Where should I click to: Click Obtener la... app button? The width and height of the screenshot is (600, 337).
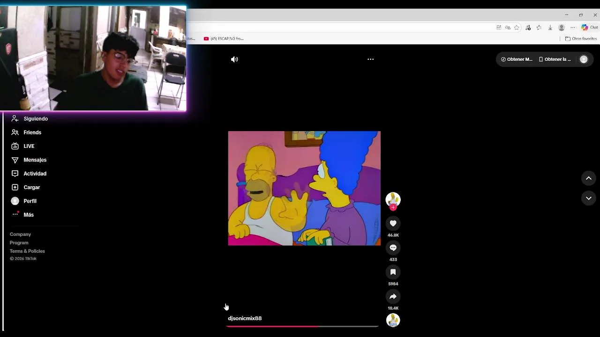click(x=555, y=59)
